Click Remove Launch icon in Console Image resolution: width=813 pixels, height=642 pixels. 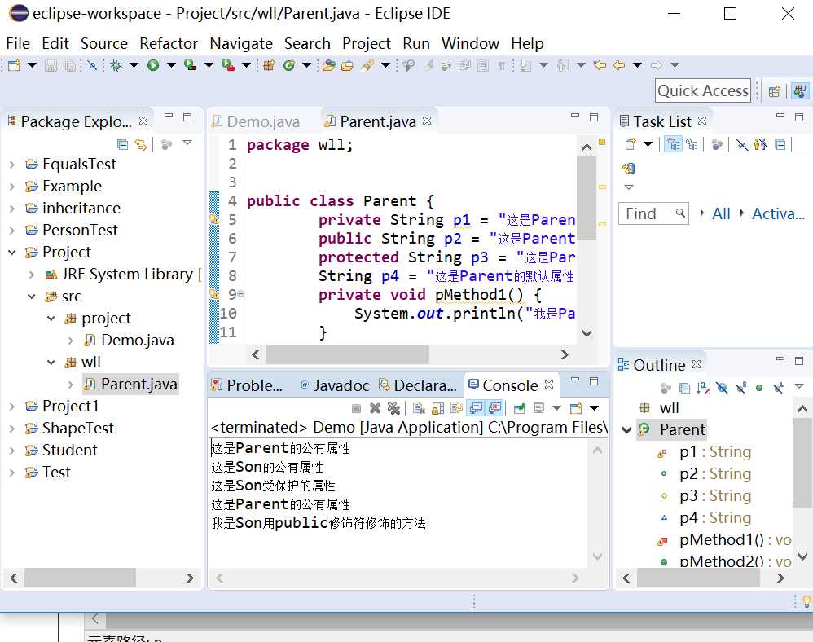click(x=375, y=408)
